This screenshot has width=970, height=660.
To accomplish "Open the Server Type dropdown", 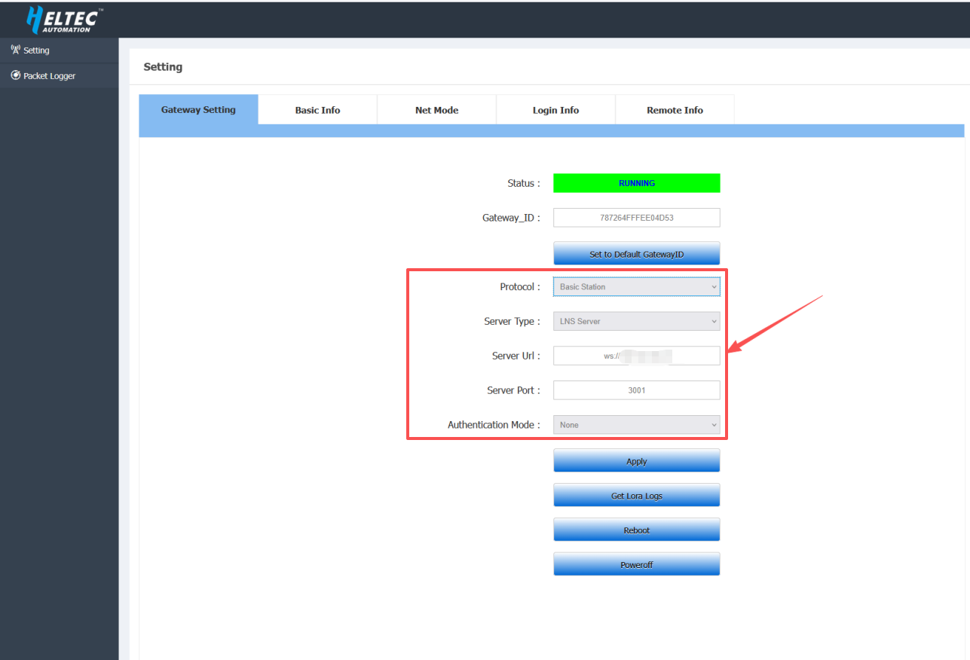I will 636,322.
